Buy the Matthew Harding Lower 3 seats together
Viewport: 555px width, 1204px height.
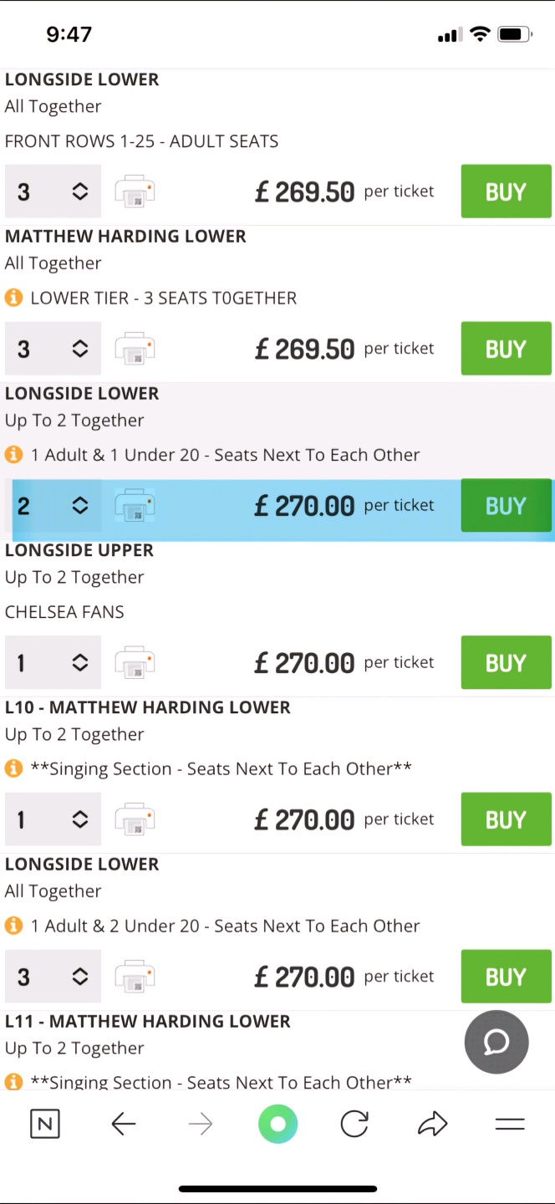[x=506, y=349]
